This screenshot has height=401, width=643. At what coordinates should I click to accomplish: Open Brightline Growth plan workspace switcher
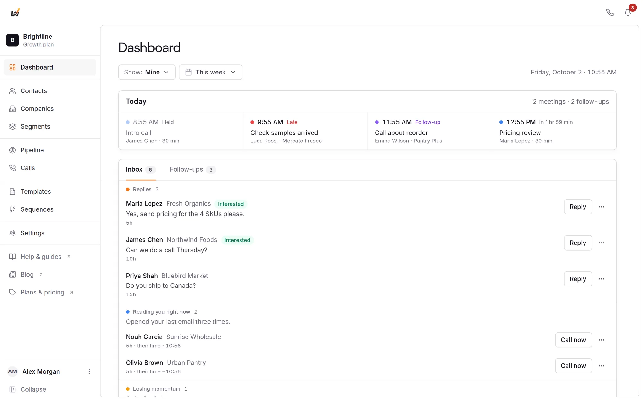click(50, 40)
